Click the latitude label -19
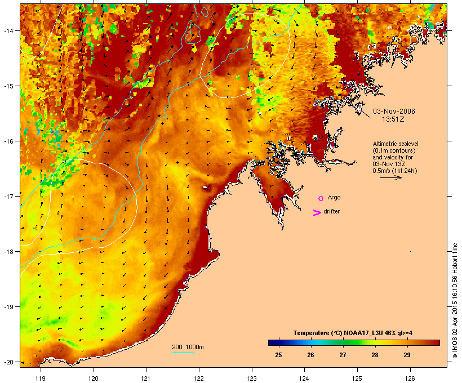The image size is (462, 383). pos(8,307)
